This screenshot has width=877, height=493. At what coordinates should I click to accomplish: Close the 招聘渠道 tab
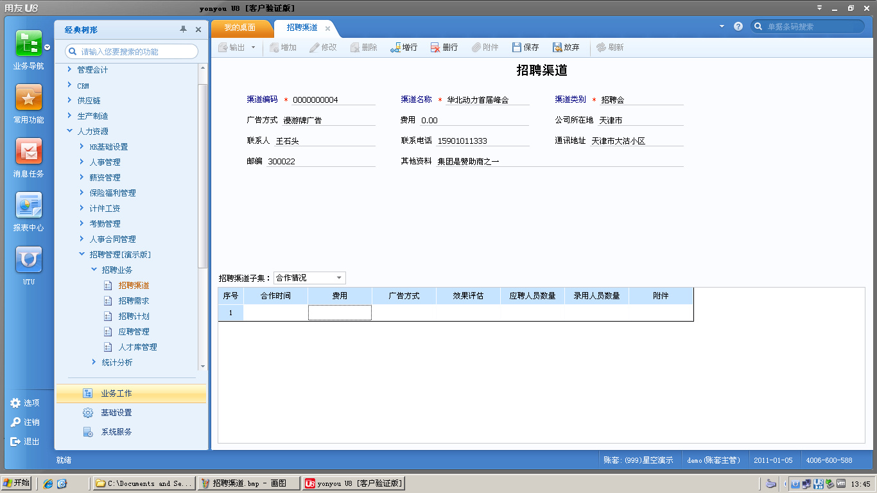[x=327, y=28]
